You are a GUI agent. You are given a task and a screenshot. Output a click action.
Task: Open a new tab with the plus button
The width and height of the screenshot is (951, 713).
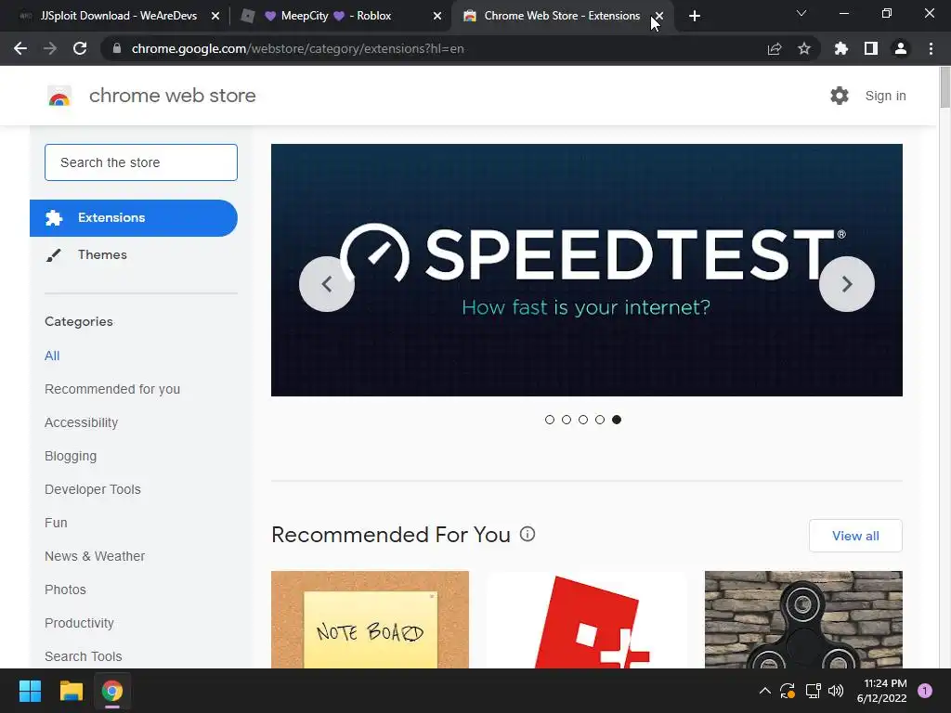[x=695, y=16]
